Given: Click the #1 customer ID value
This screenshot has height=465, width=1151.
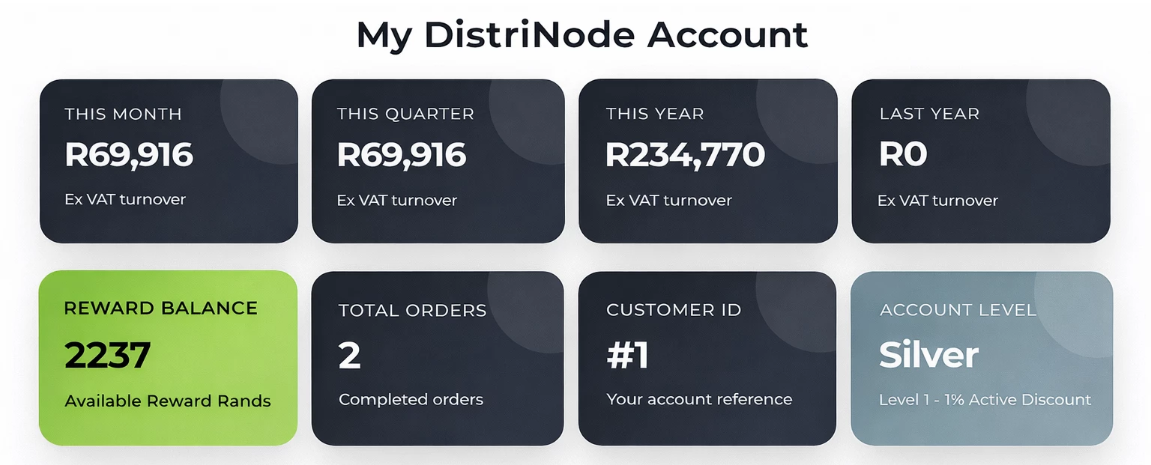Looking at the screenshot, I should pos(628,356).
